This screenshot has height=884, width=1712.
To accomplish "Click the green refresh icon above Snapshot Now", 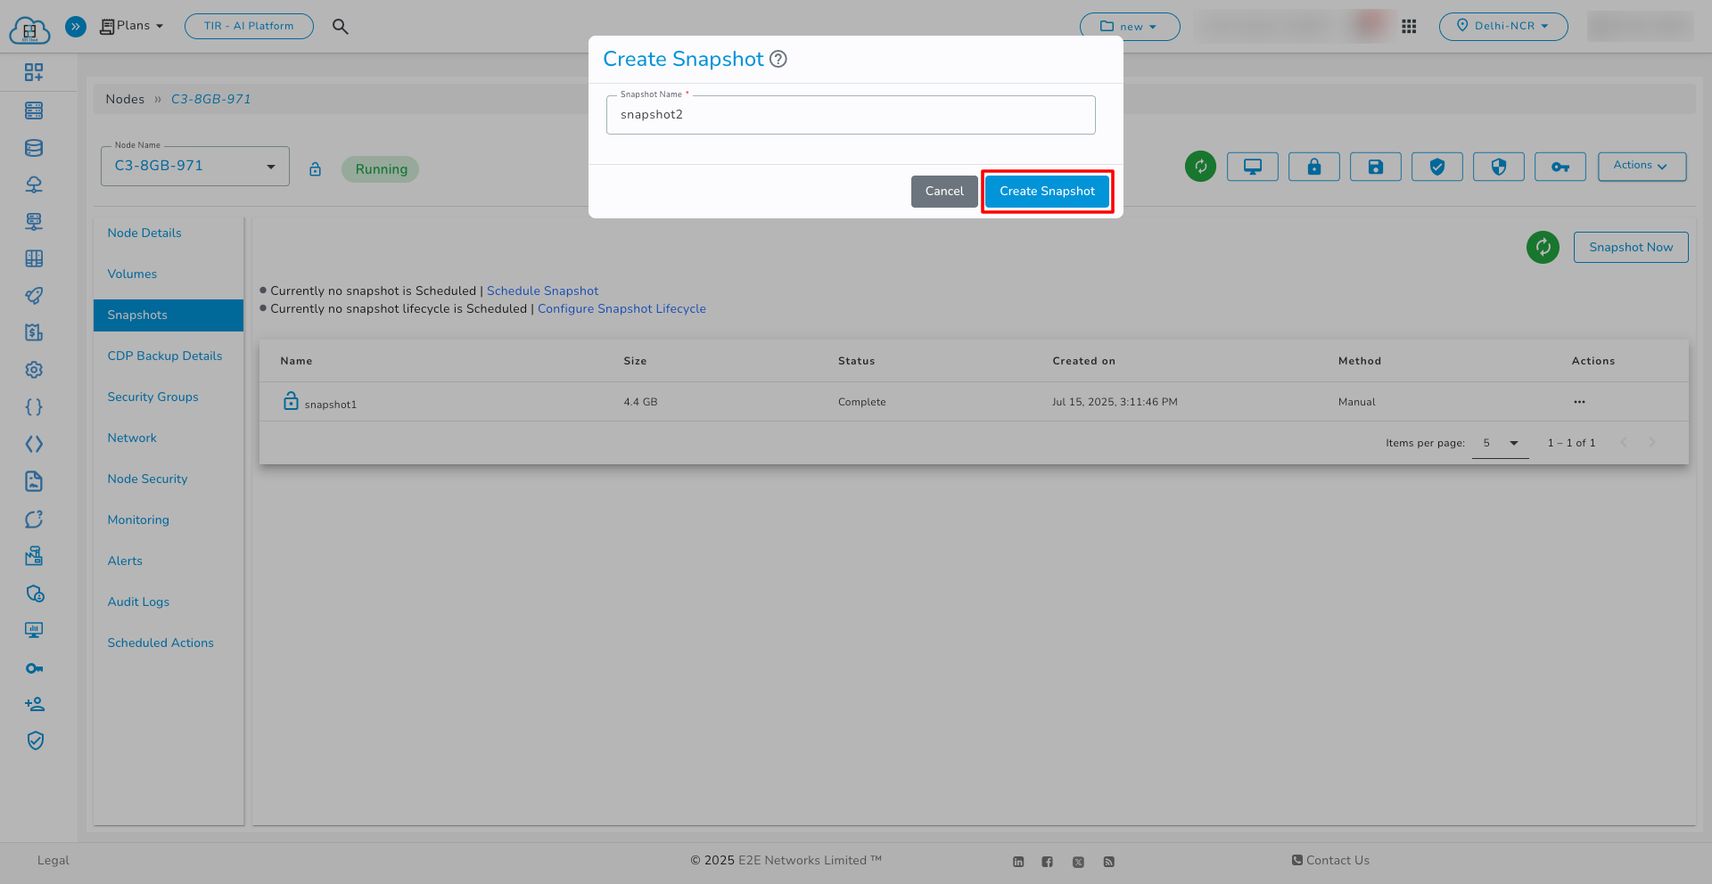I will pyautogui.click(x=1543, y=247).
